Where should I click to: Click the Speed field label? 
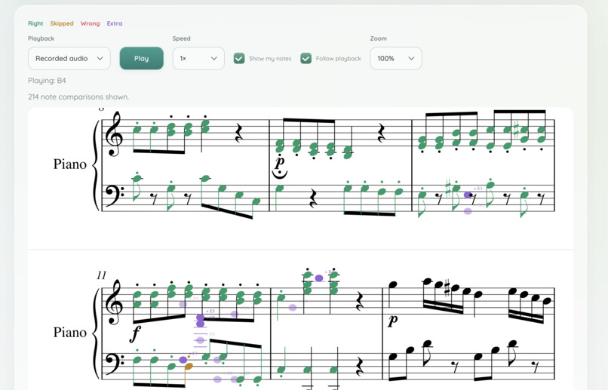click(182, 38)
